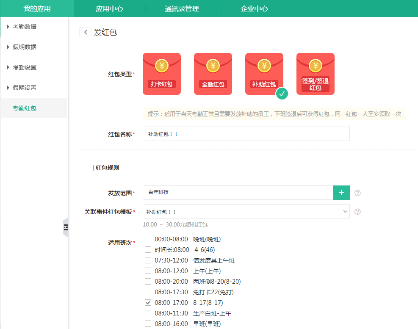Select the 补助红包 red envelope type
The width and height of the screenshot is (418, 329).
coord(264,74)
